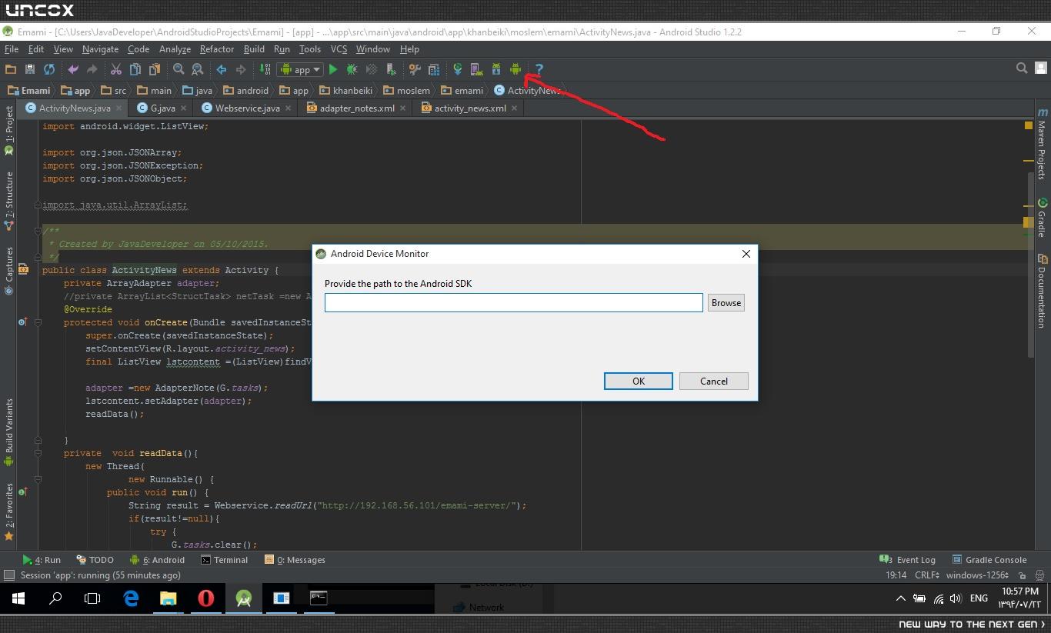Click Browse in Android Device Monitor dialog
Image resolution: width=1051 pixels, height=633 pixels.
pyautogui.click(x=726, y=303)
